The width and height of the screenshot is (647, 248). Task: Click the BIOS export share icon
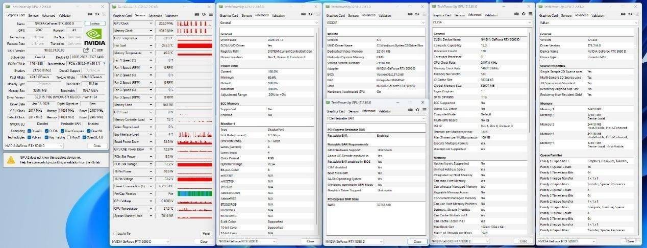[x=87, y=51]
